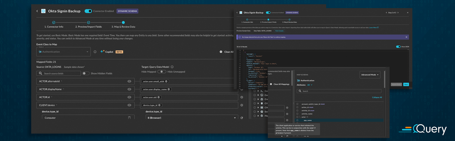Click refresh icon beside 8 (Browser) dropdown
Image resolution: width=455 pixels, height=141 pixels.
coord(242,118)
